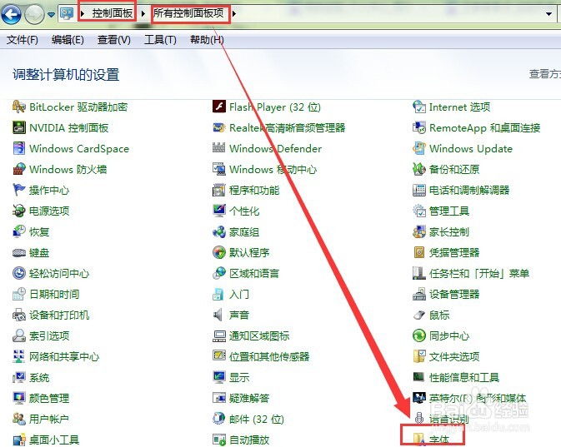This screenshot has width=561, height=447.
Task: Open the 颜色管理 link
Action: pyautogui.click(x=49, y=398)
